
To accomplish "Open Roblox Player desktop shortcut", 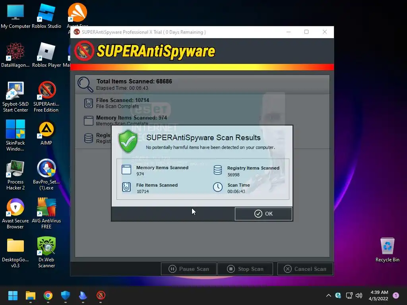I will (x=47, y=55).
